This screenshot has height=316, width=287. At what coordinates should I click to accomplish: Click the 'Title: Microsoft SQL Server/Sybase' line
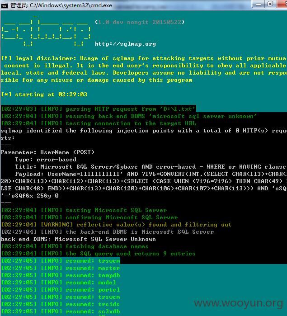coord(151,167)
